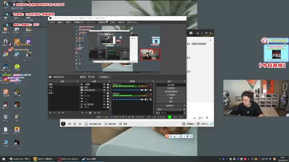Select the webcam source in OBS preview
This screenshot has width=289, height=162.
(150, 55)
